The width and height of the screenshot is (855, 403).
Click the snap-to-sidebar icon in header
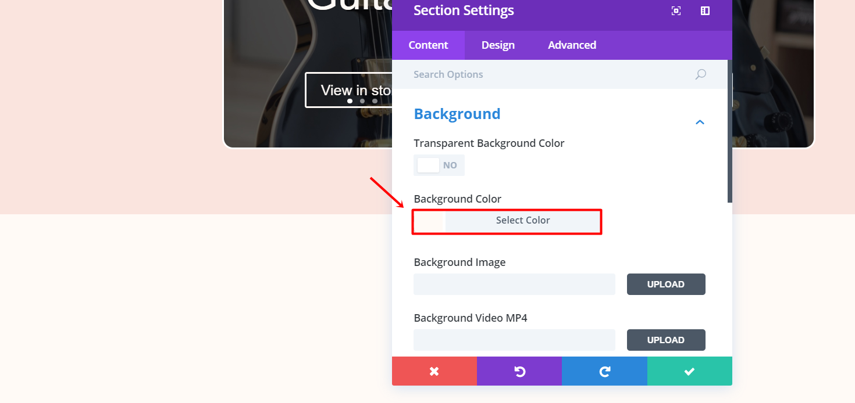click(x=705, y=11)
